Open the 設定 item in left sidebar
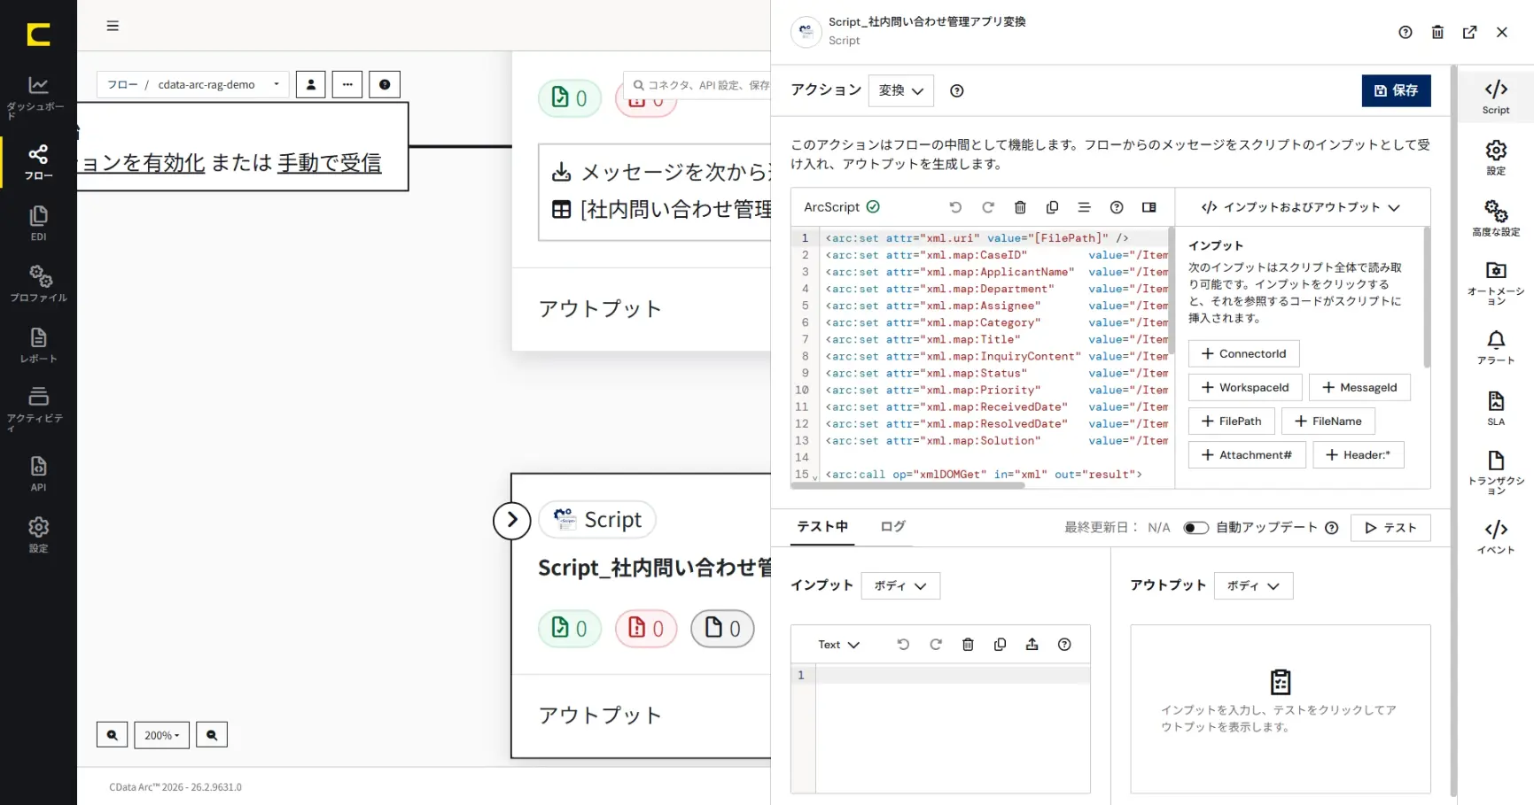The image size is (1534, 805). point(38,535)
